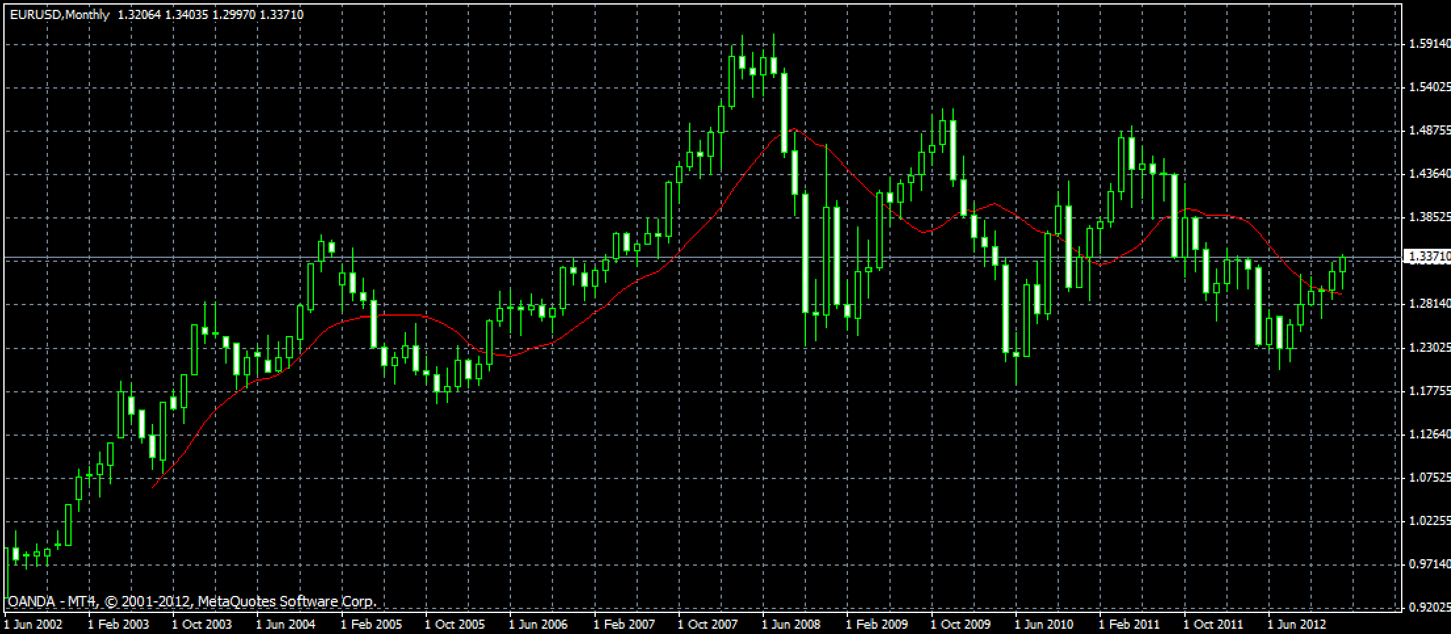Select the 1 Jun 2012 date label
This screenshot has width=1451, height=634.
click(x=1297, y=624)
